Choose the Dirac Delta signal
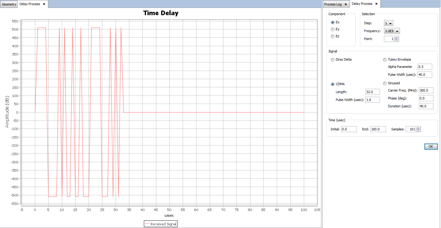The height and width of the screenshot is (228, 441). (333, 60)
